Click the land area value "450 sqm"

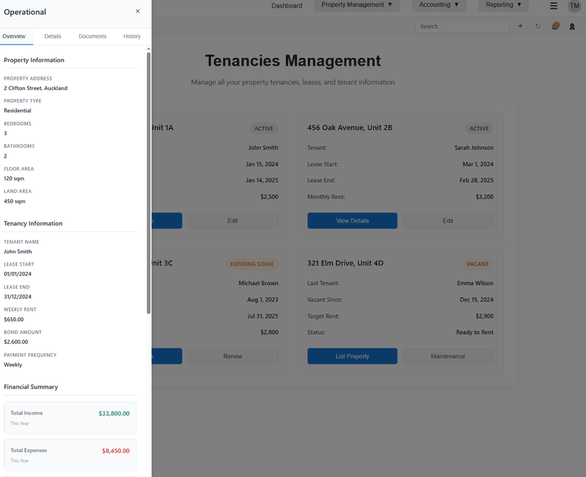15,201
